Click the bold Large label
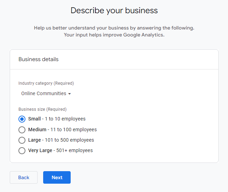Viewport: 228px width, 192px height. pyautogui.click(x=34, y=140)
